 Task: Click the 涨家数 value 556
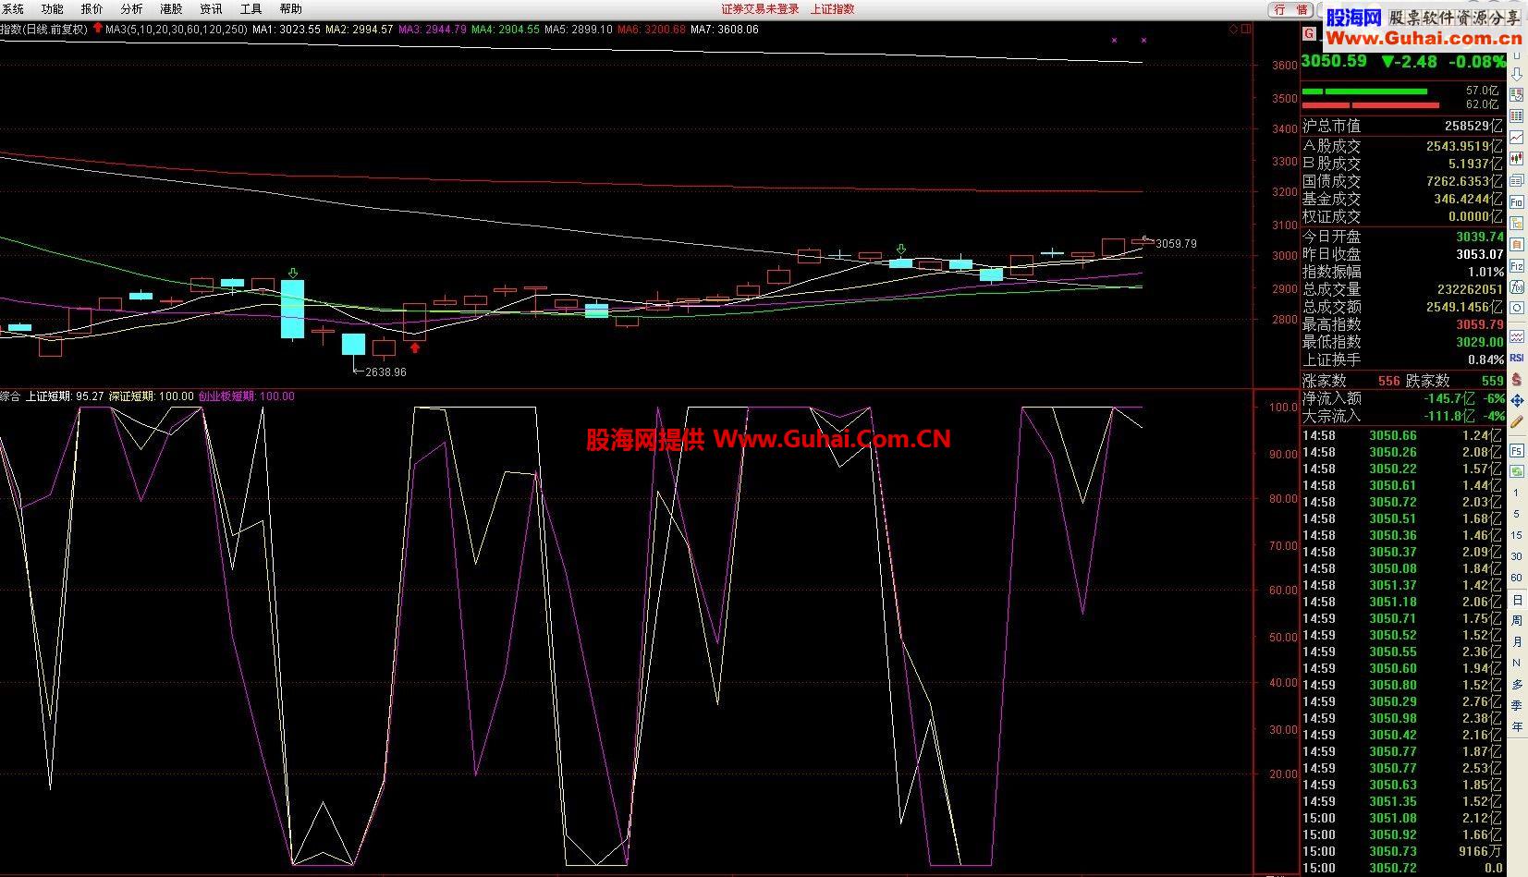click(1388, 381)
